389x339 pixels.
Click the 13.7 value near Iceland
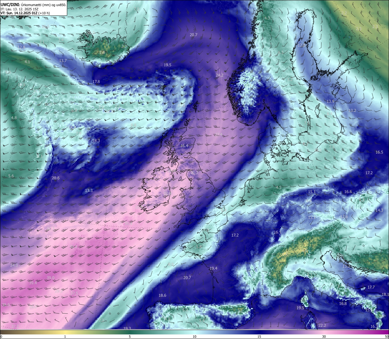63,61
